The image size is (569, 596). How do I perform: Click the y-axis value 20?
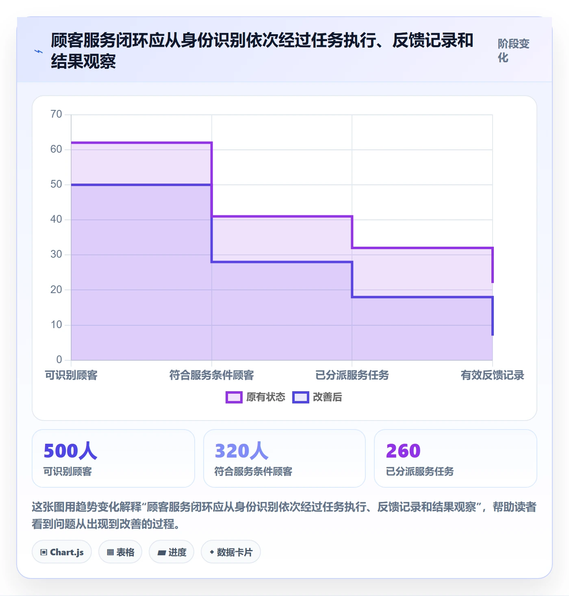point(56,290)
